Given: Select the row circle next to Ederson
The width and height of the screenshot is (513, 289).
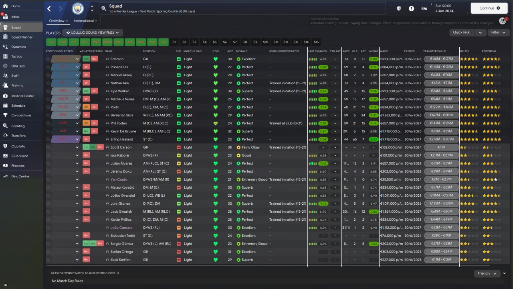Looking at the screenshot, I should [x=48, y=59].
